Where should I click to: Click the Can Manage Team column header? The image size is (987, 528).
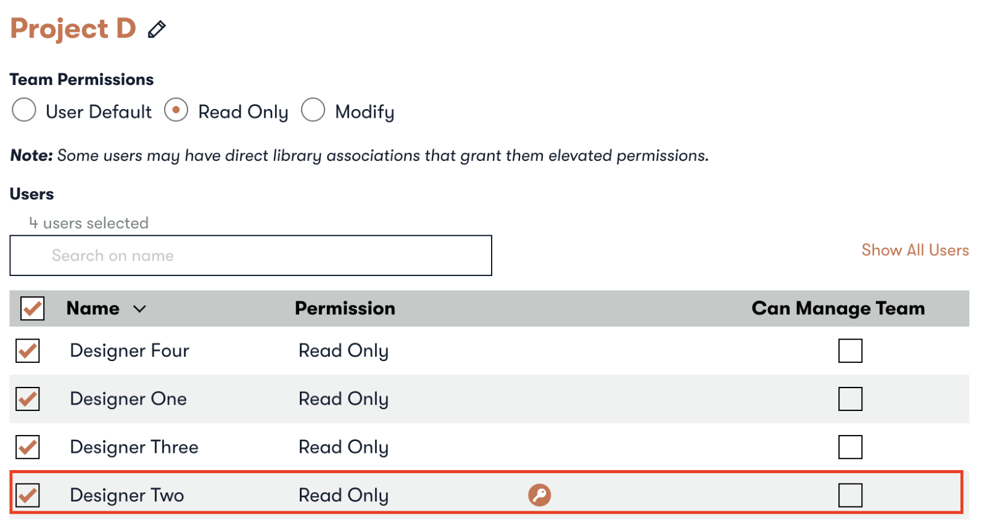point(838,308)
